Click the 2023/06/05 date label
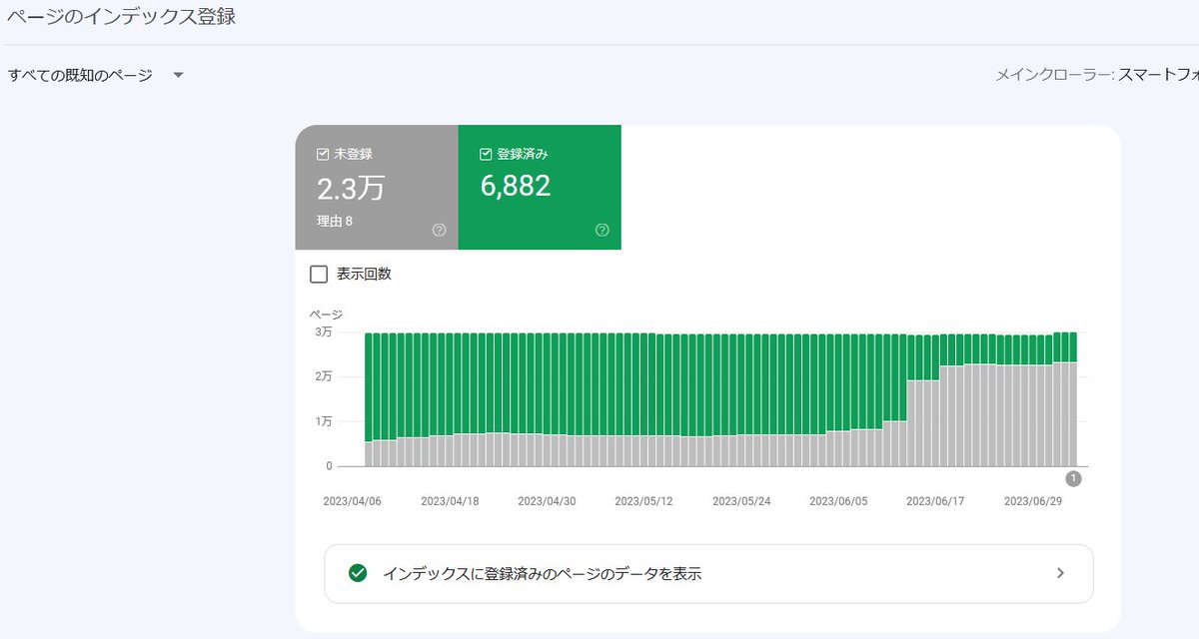Viewport: 1199px width, 639px height. [838, 501]
